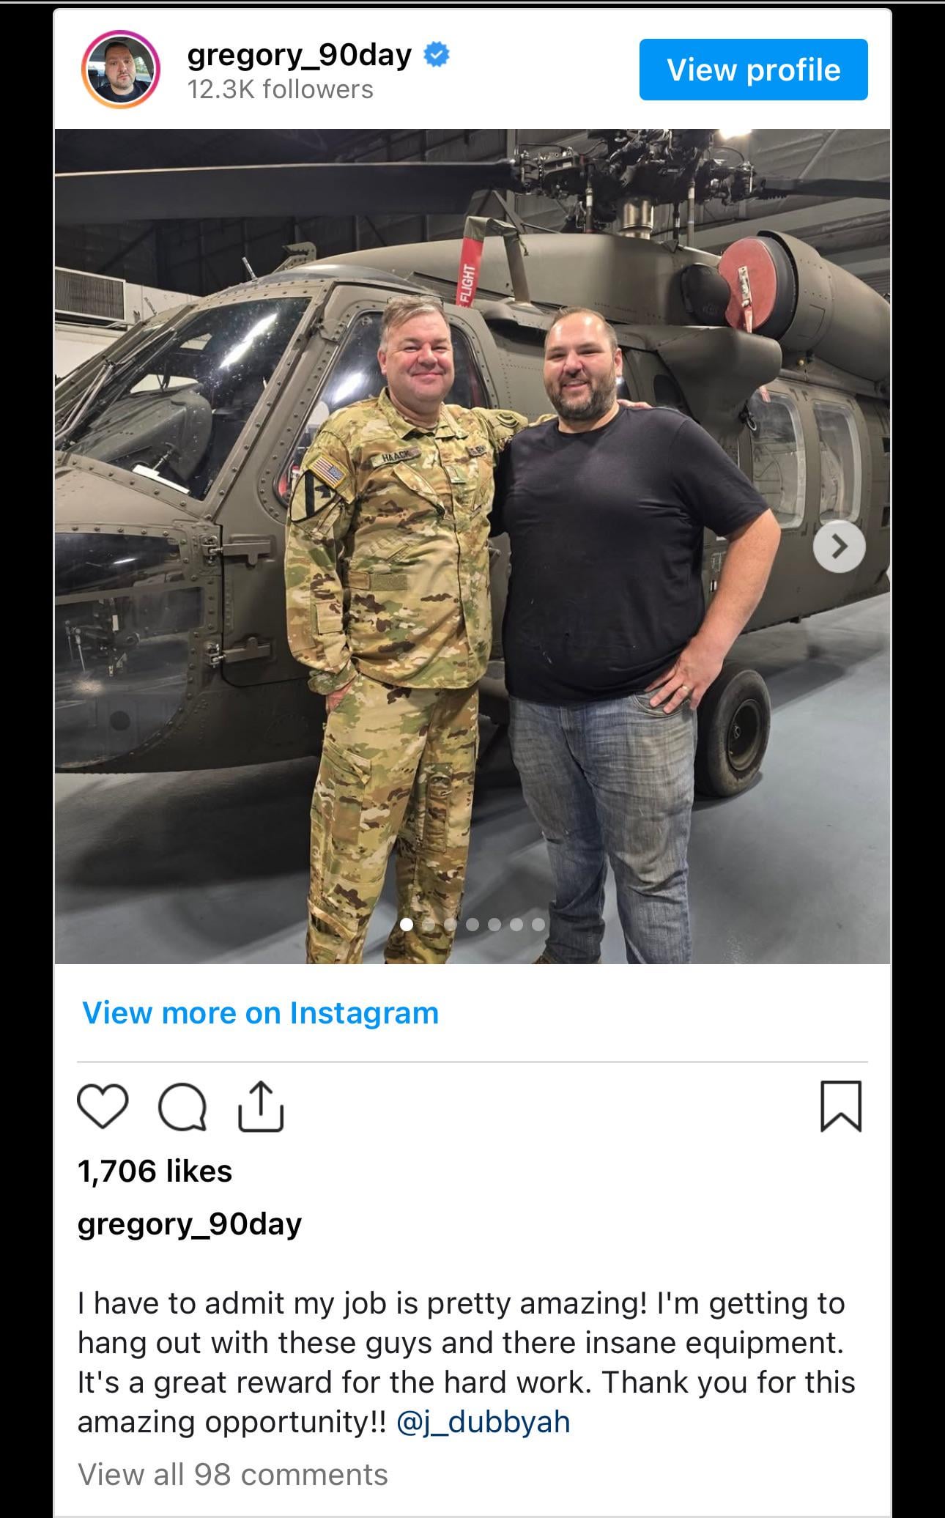Select the fourth carousel dot
The width and height of the screenshot is (945, 1518).
tap(472, 925)
